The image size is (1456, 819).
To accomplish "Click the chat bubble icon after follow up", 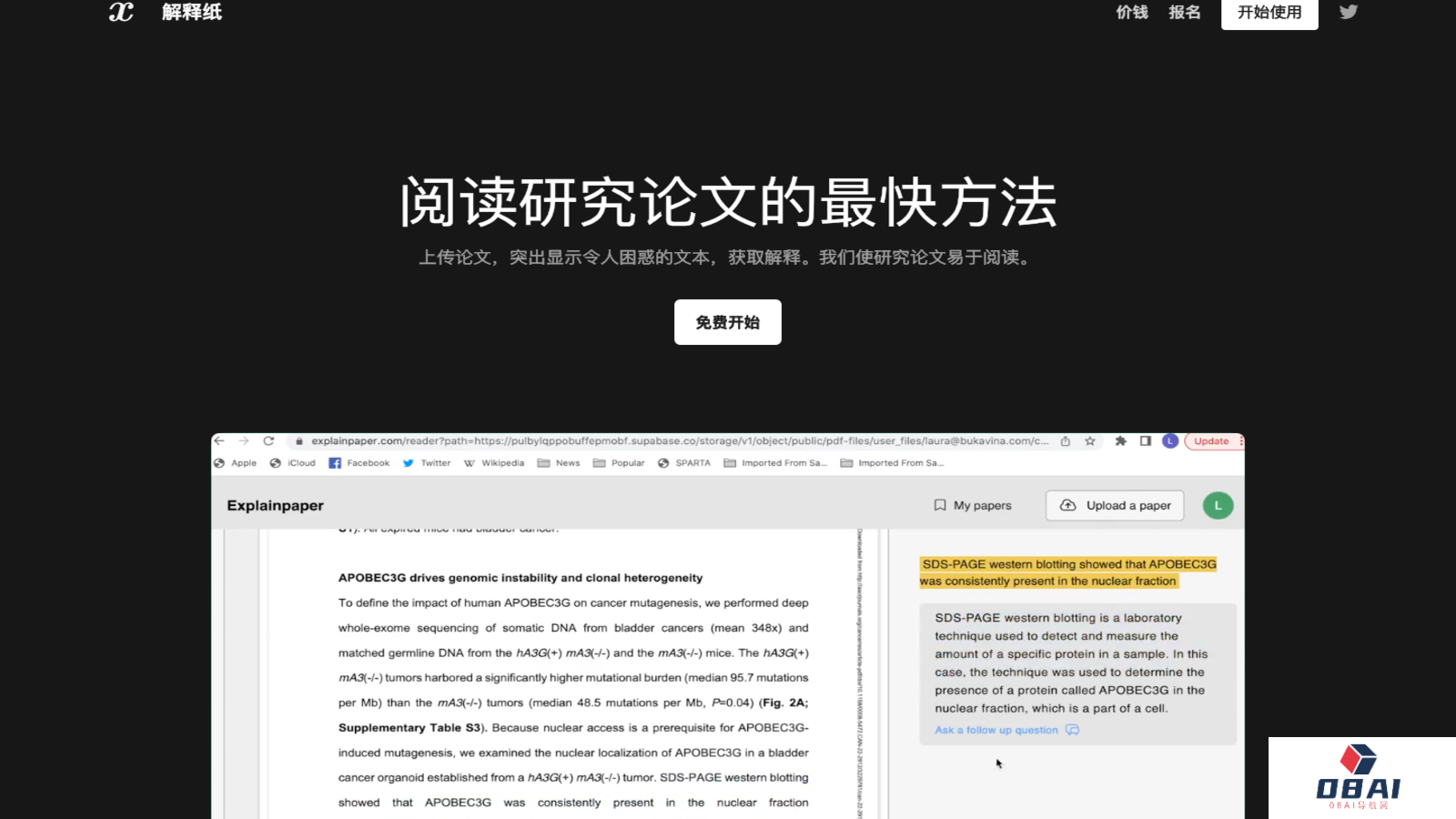I will pos(1073,730).
